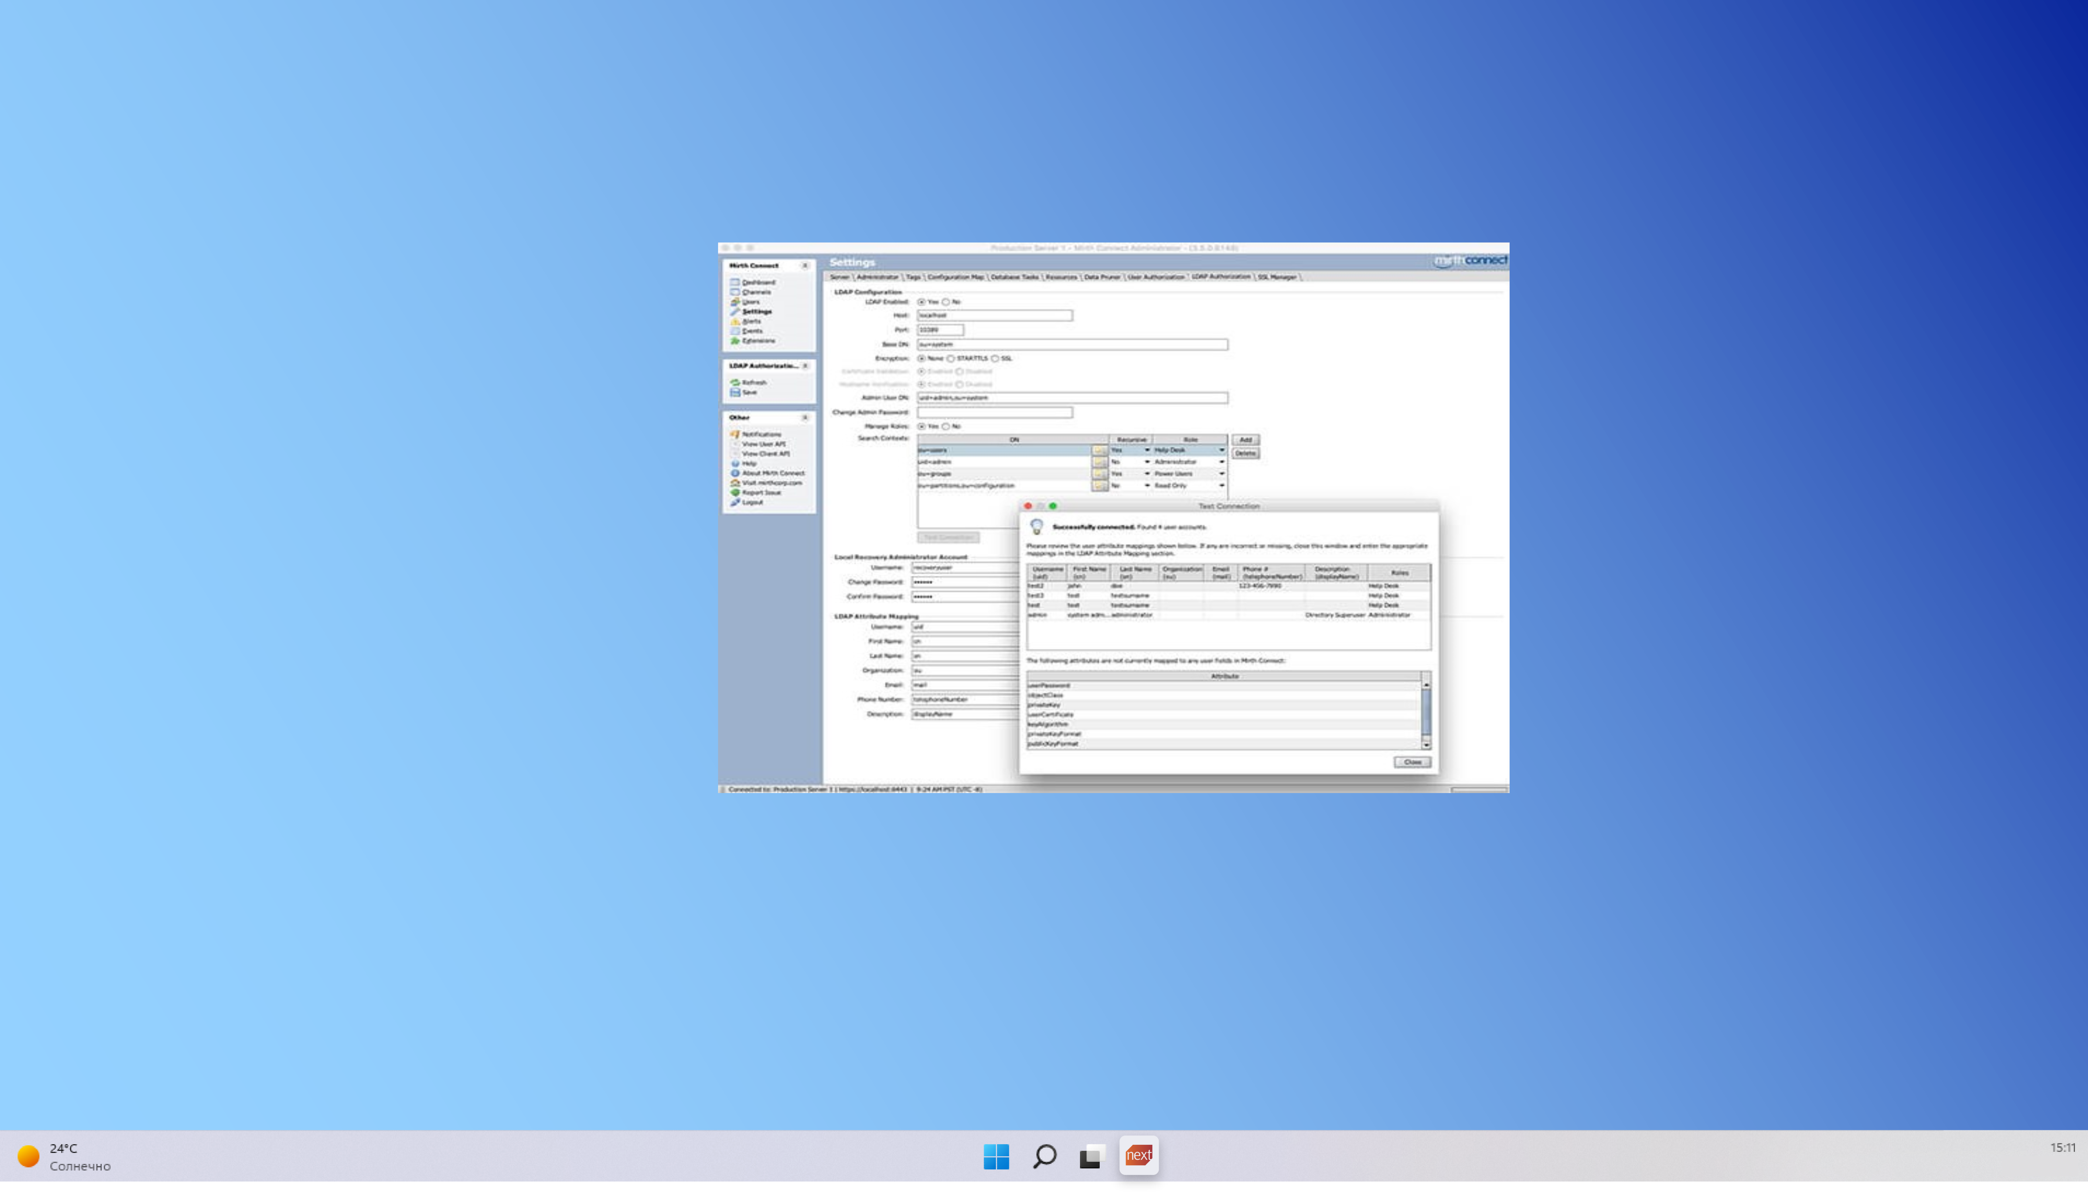The width and height of the screenshot is (2088, 1197).
Task: Select None encryption radio button
Action: (x=921, y=358)
